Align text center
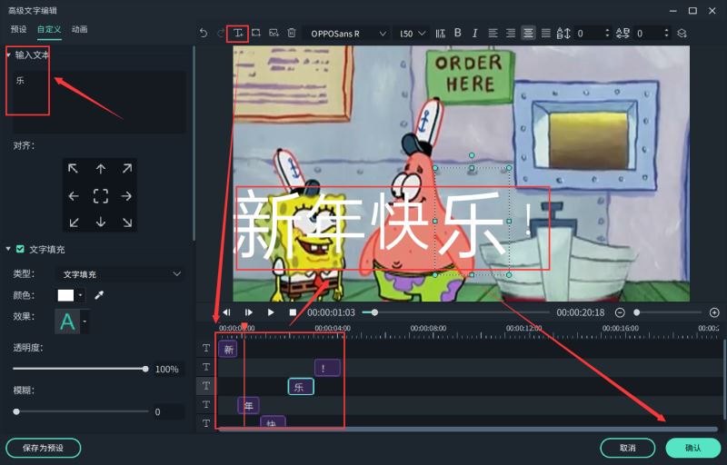 tap(528, 33)
